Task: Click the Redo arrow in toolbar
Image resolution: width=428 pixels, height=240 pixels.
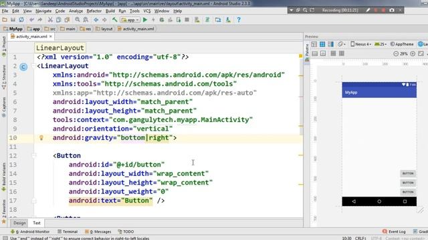Action: [40, 19]
